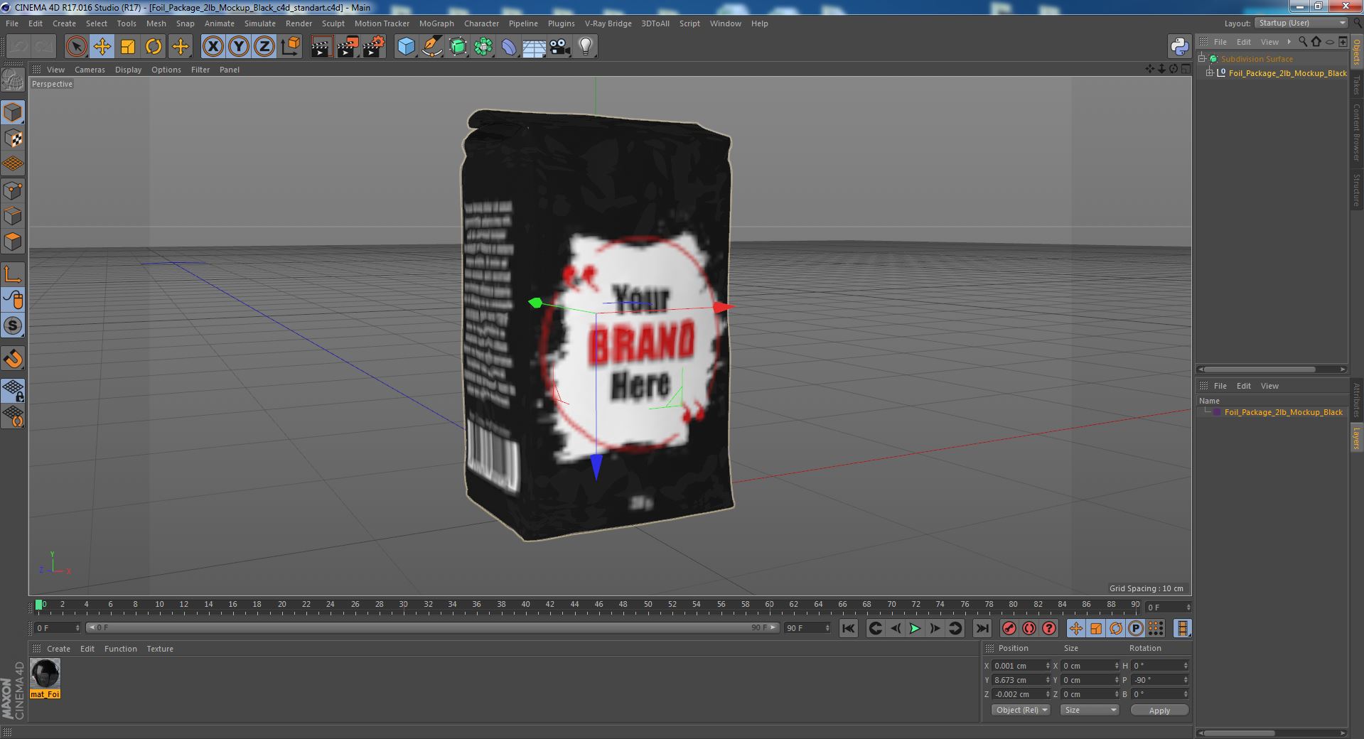Open the V-Ray Bridge menu
Viewport: 1364px width, 739px height.
608,23
